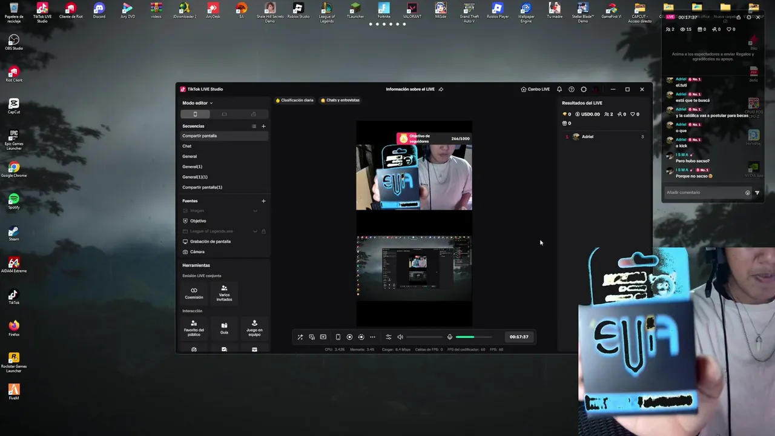Open the notifications bell in TikTok LIVE Studio
Image resolution: width=775 pixels, height=436 pixels.
[x=559, y=89]
